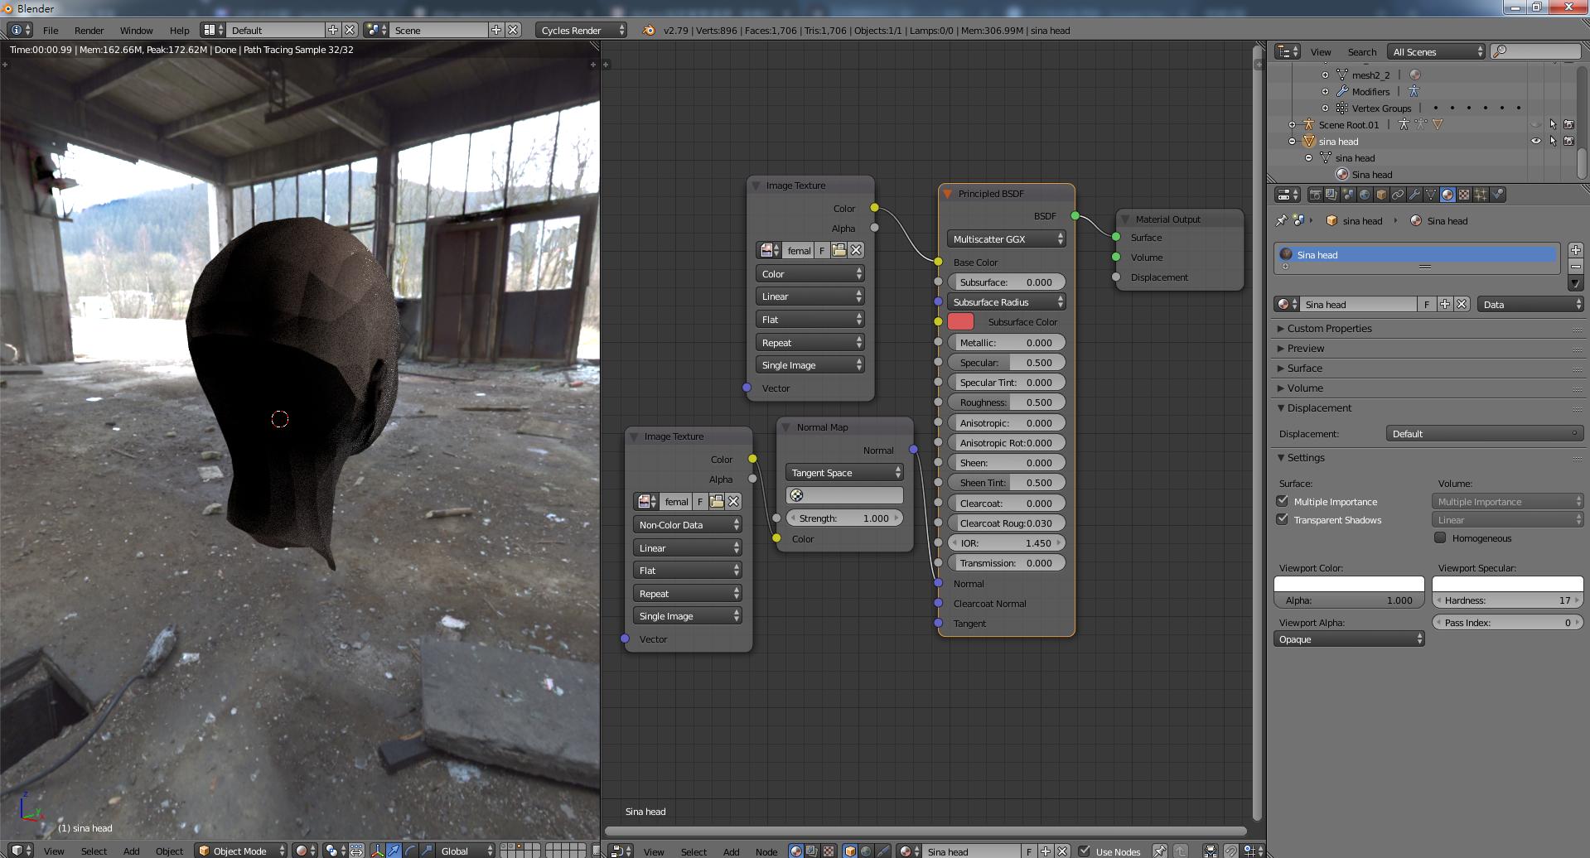1590x858 pixels.
Task: Uncheck Multiple Importance checkbox
Action: click(x=1282, y=501)
